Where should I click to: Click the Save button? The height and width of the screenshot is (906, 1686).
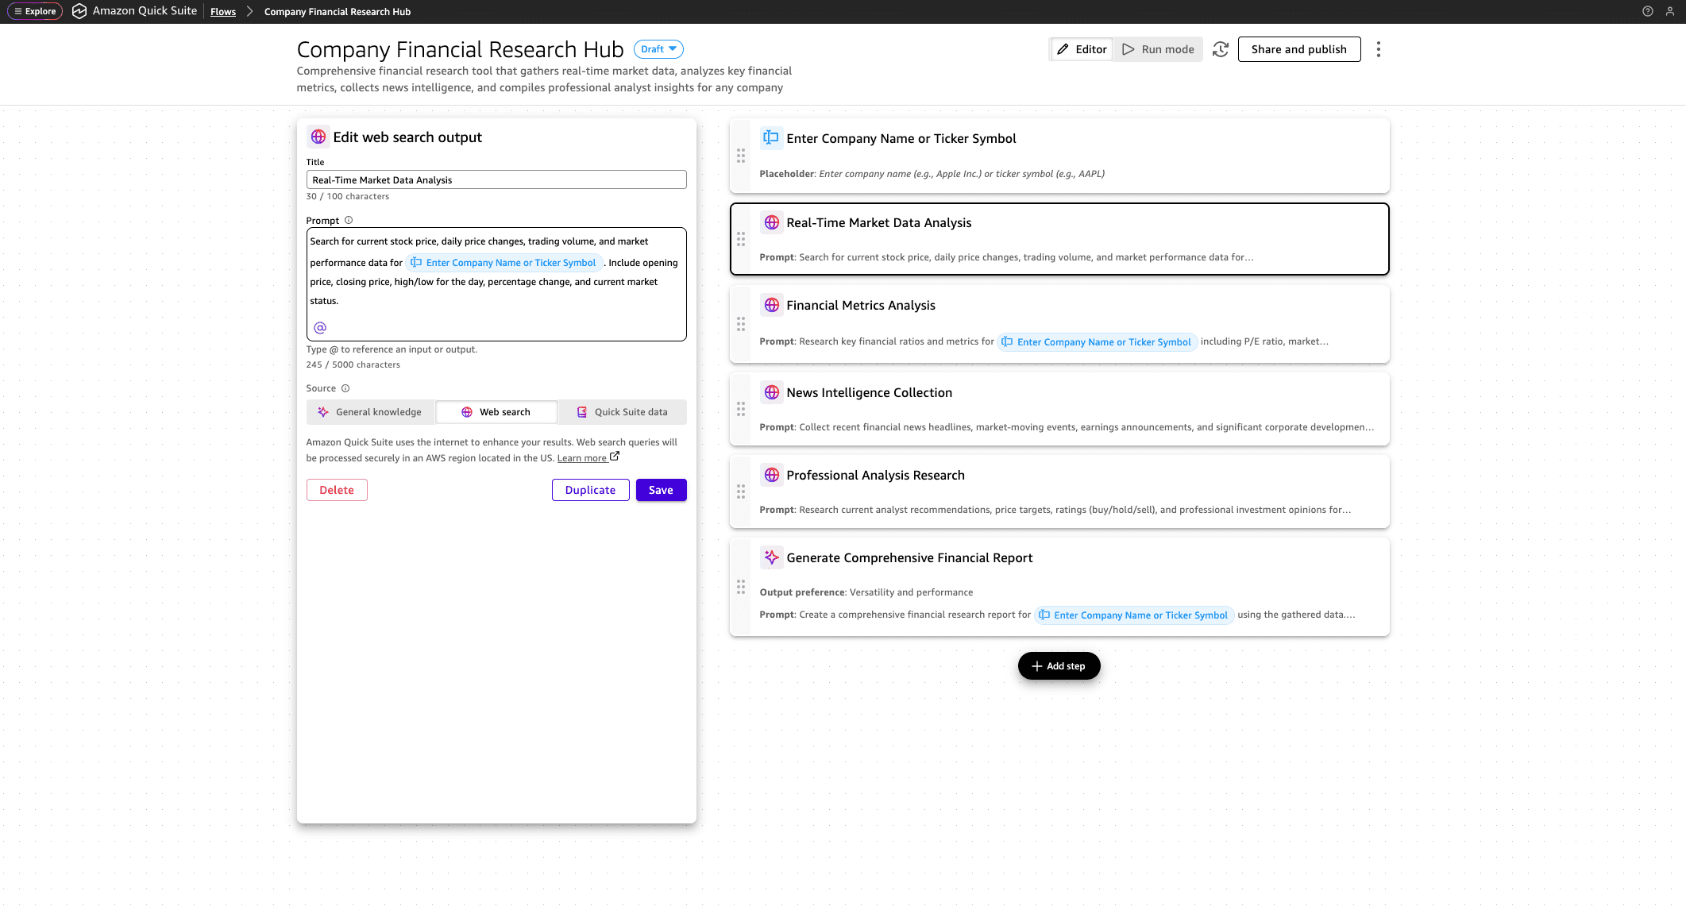[661, 490]
